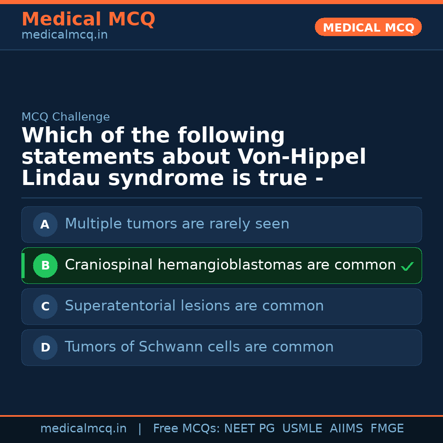Click the orange MEDICAL MCQ badge
This screenshot has width=443, height=443.
(368, 27)
